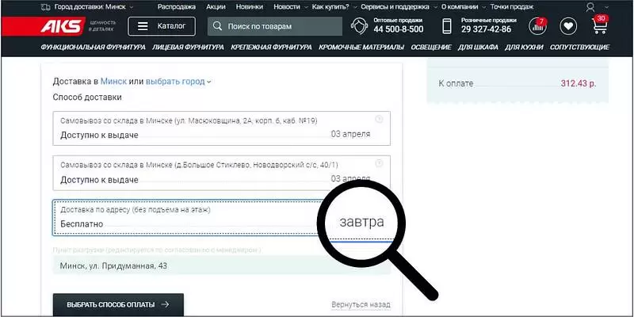
Task: Open the favorites heart icon
Action: tap(568, 26)
